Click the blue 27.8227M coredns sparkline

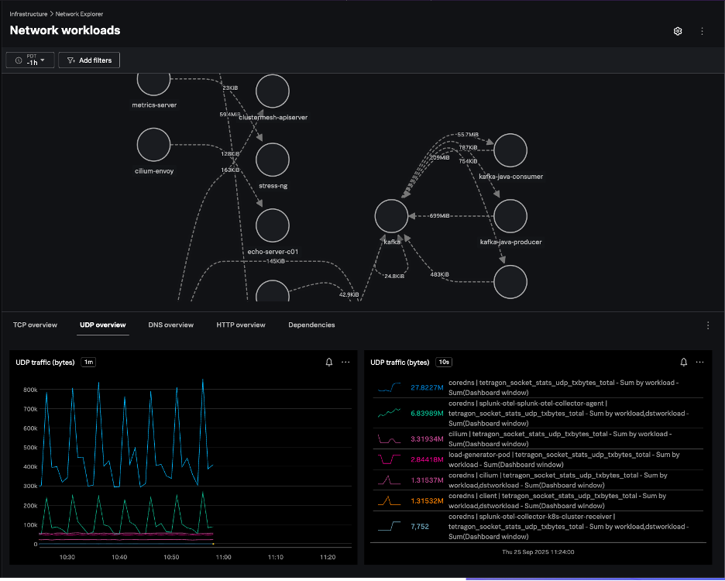[x=390, y=387]
